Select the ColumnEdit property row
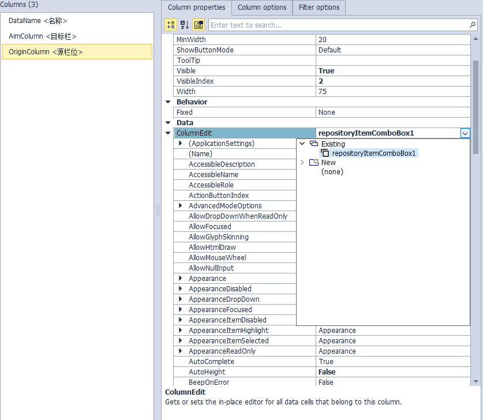 pos(245,133)
